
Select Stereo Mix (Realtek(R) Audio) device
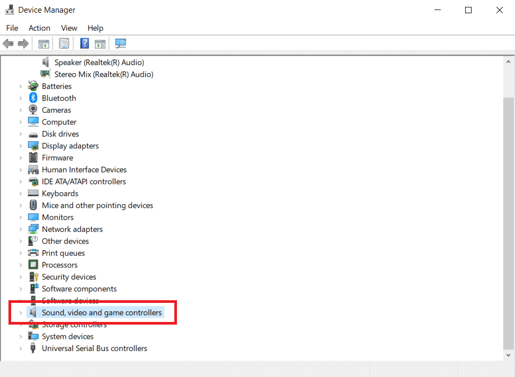point(104,74)
